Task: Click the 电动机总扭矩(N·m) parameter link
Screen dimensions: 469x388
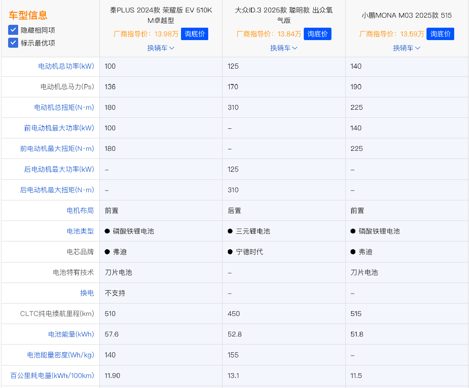Action: pos(64,107)
